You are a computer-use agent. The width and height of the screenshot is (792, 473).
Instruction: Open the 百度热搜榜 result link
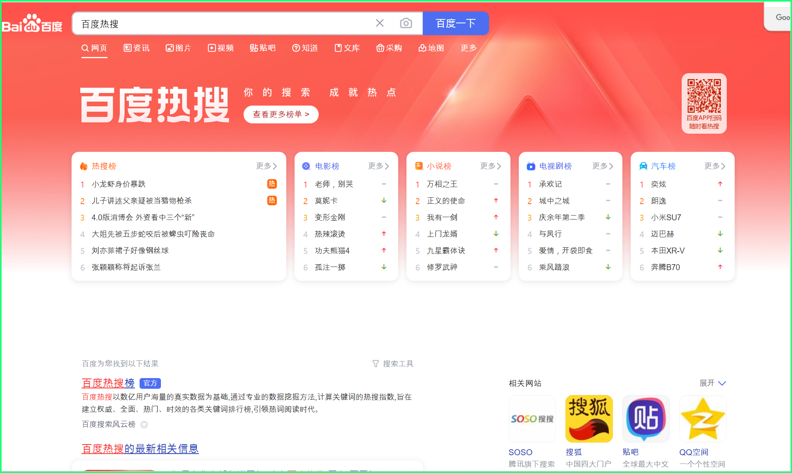(x=108, y=383)
